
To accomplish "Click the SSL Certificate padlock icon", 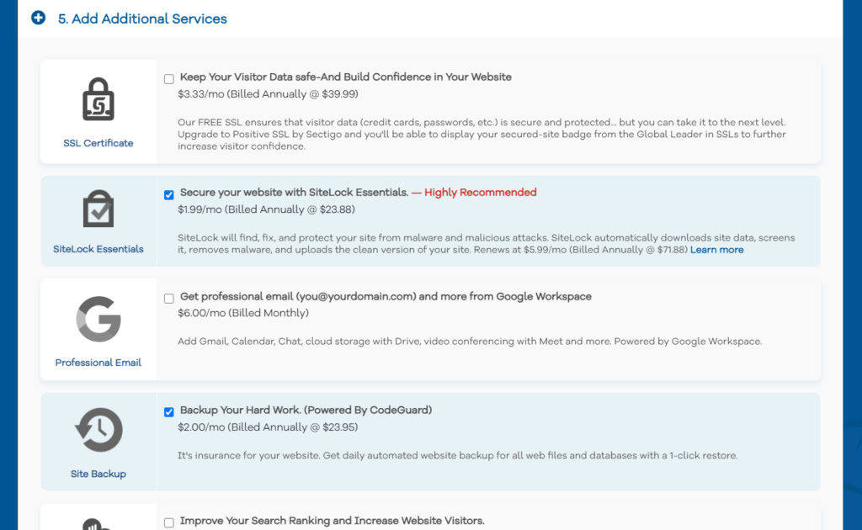I will point(98,99).
